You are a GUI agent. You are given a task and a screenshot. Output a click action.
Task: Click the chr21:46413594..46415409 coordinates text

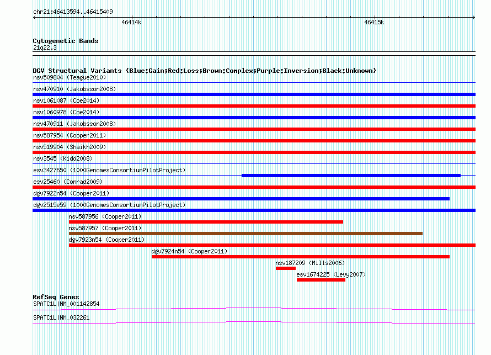click(x=73, y=12)
